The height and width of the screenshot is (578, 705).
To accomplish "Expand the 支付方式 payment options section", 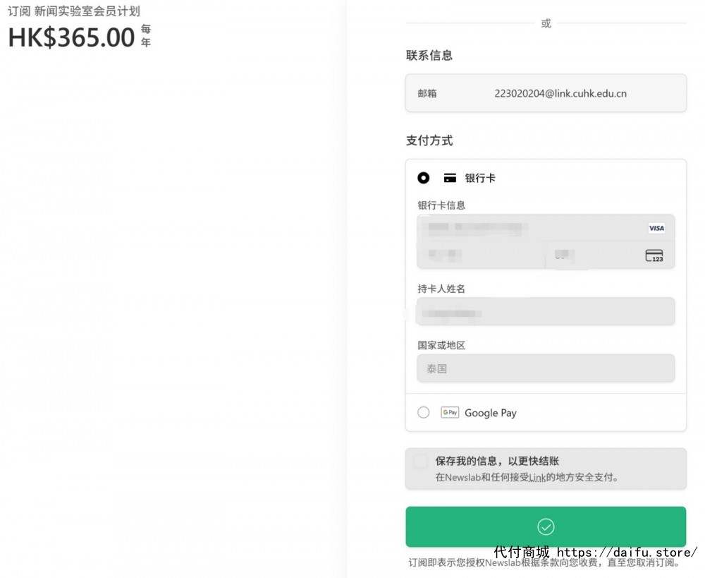I will [430, 140].
